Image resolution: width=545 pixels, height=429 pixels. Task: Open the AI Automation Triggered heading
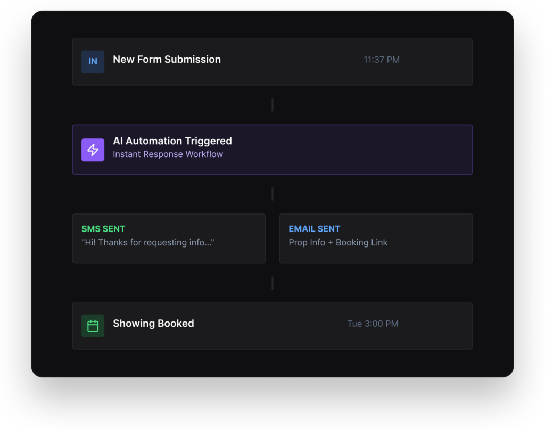172,141
